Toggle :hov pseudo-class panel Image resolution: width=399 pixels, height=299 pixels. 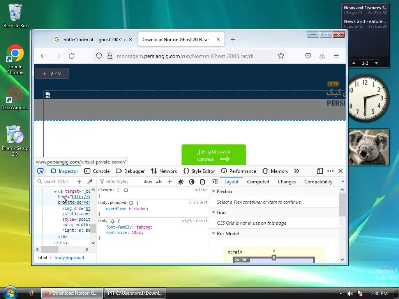pyautogui.click(x=148, y=181)
